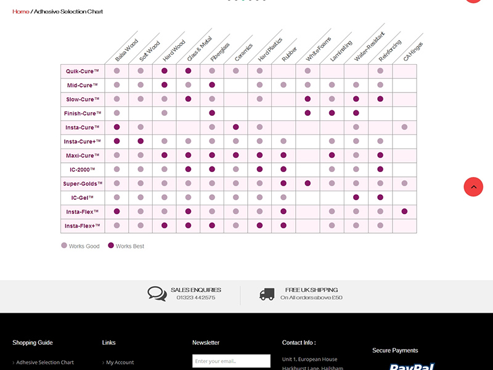Click the PayPal secure payments logo
The width and height of the screenshot is (493, 370).
click(x=412, y=366)
